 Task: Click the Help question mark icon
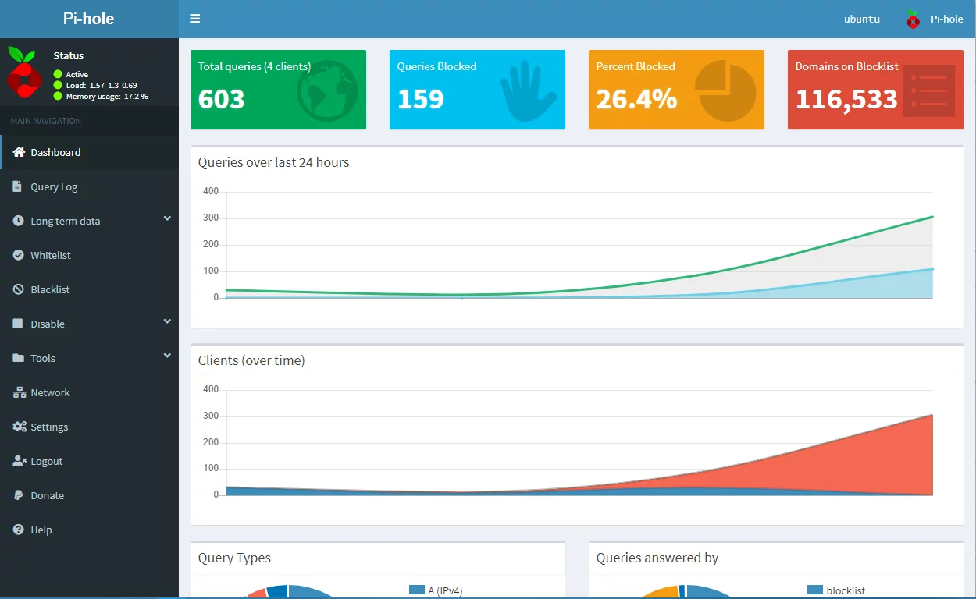coord(19,530)
